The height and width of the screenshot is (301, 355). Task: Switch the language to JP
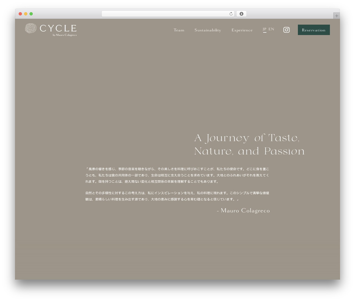(x=265, y=29)
